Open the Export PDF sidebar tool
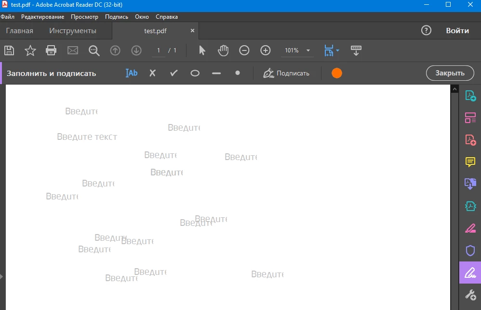 (x=470, y=96)
